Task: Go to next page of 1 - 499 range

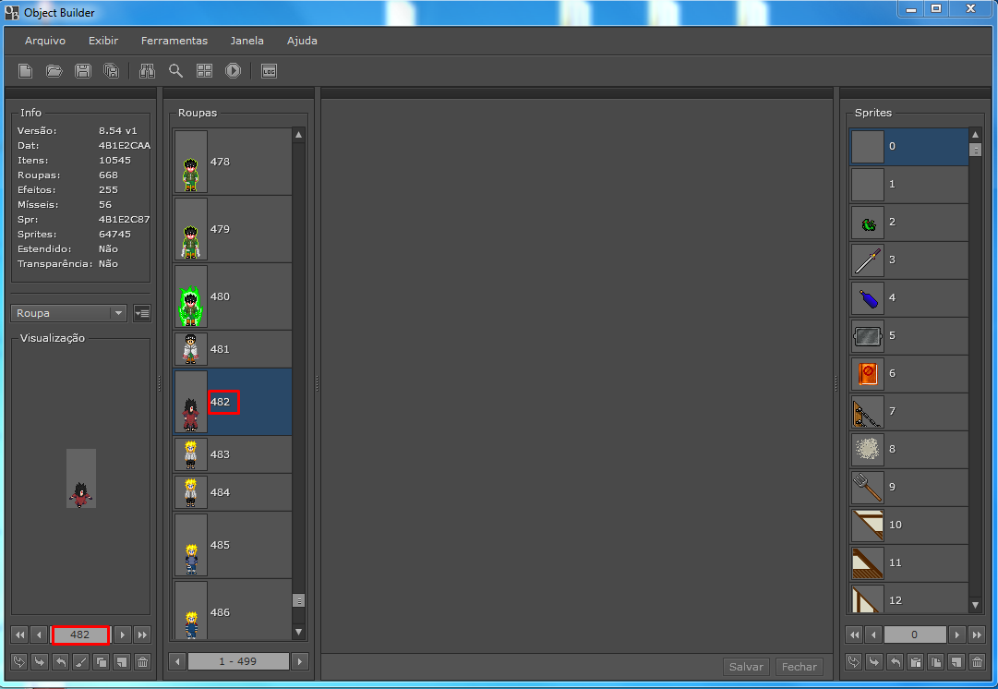Action: click(x=299, y=661)
